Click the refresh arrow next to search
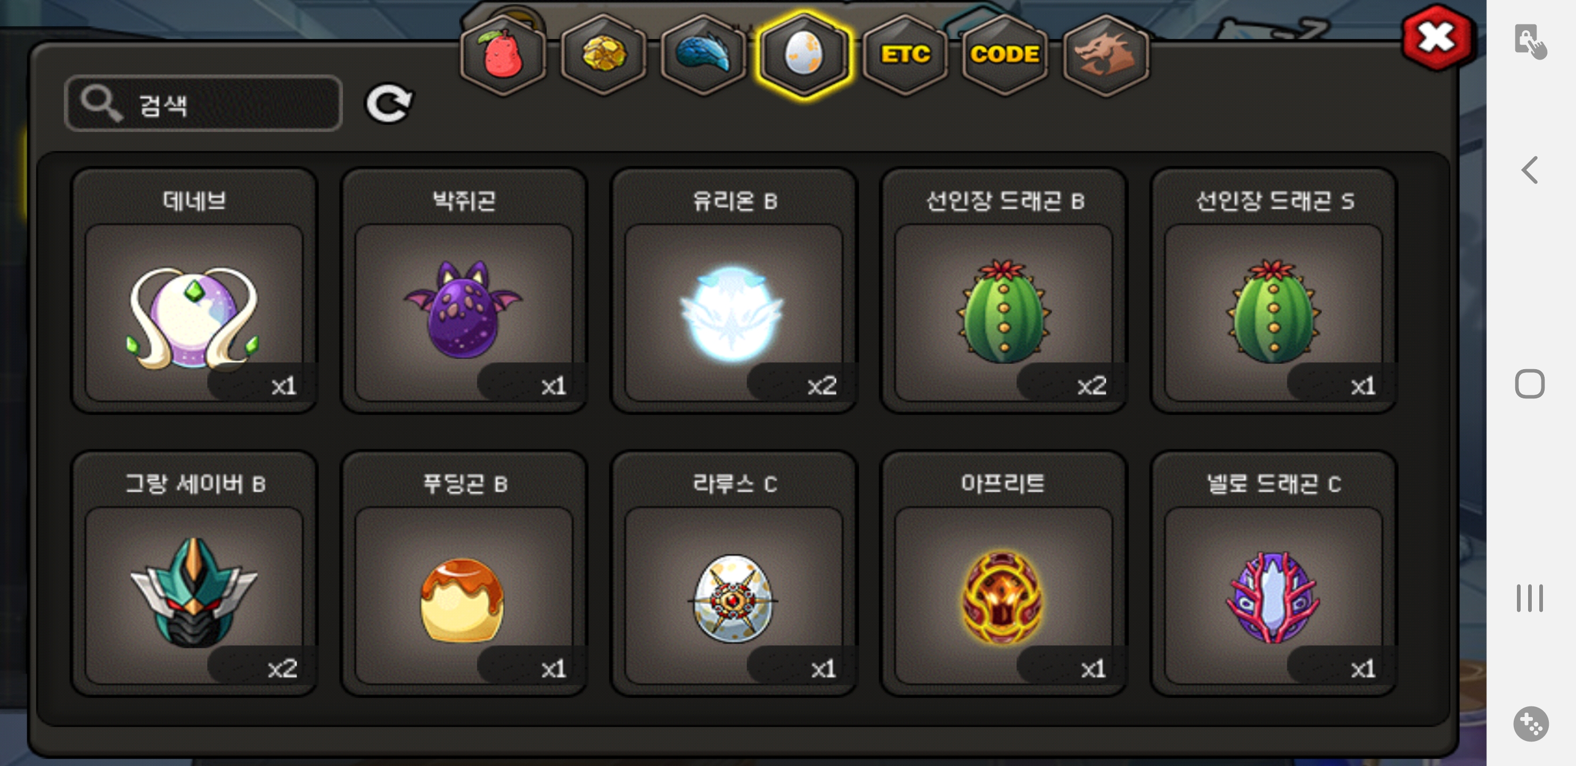 (390, 103)
